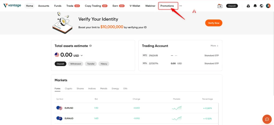
Task: Open the user profile avatar
Action: point(268,6)
